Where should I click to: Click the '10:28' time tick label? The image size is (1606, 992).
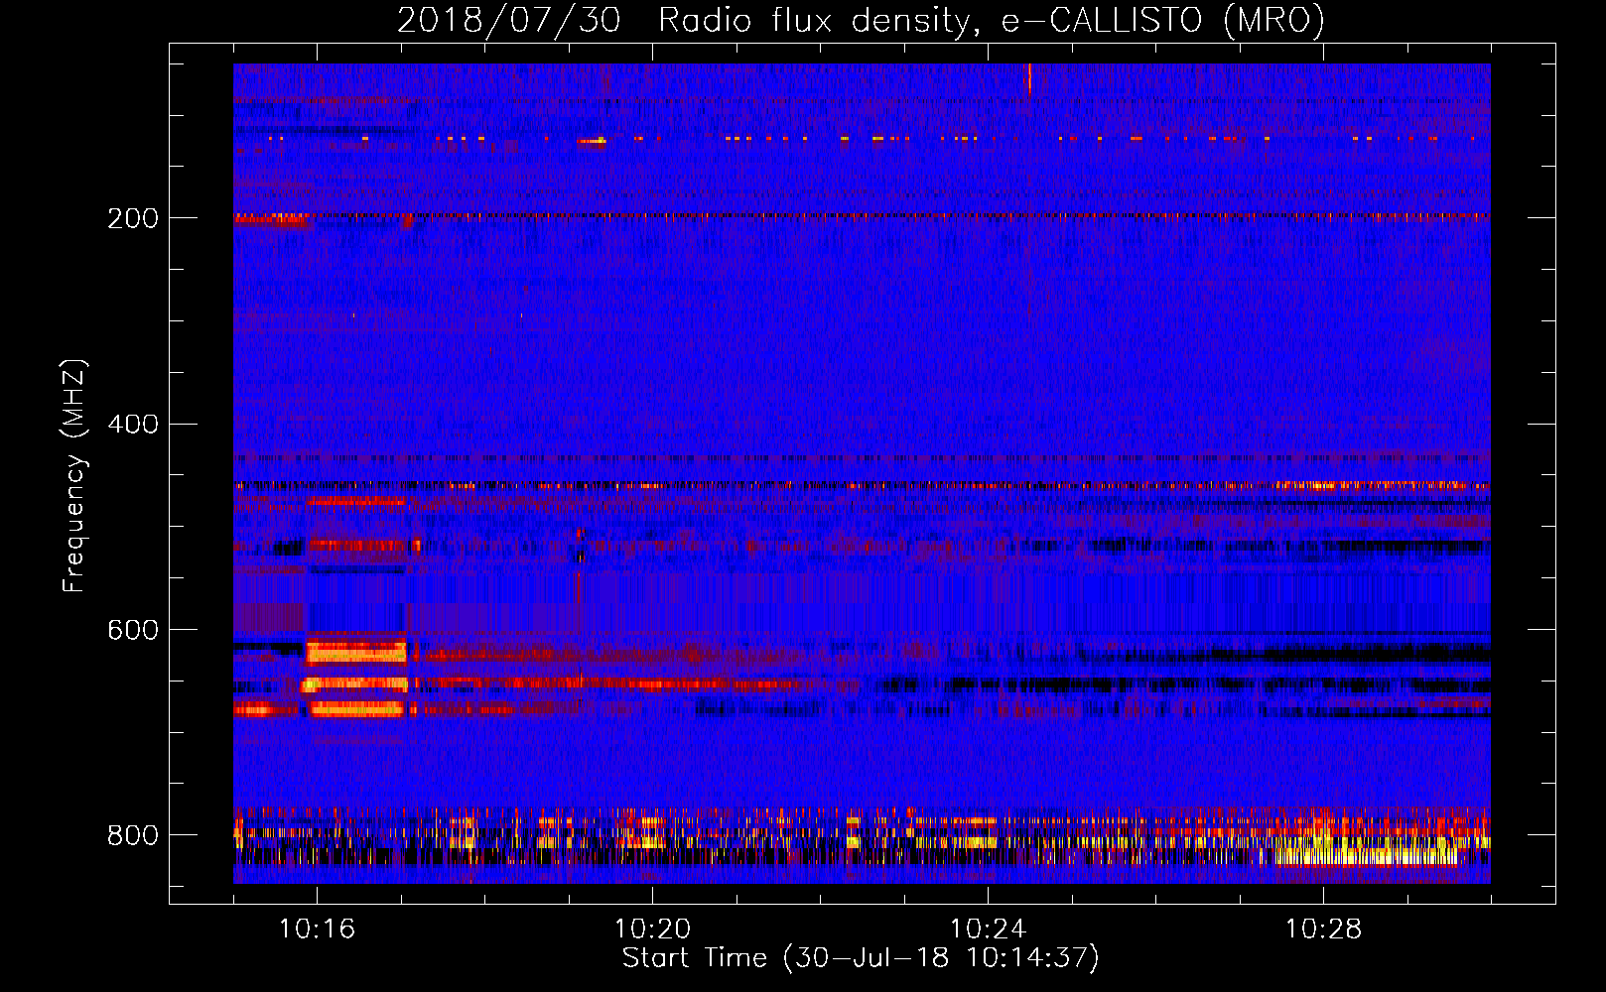click(1323, 930)
